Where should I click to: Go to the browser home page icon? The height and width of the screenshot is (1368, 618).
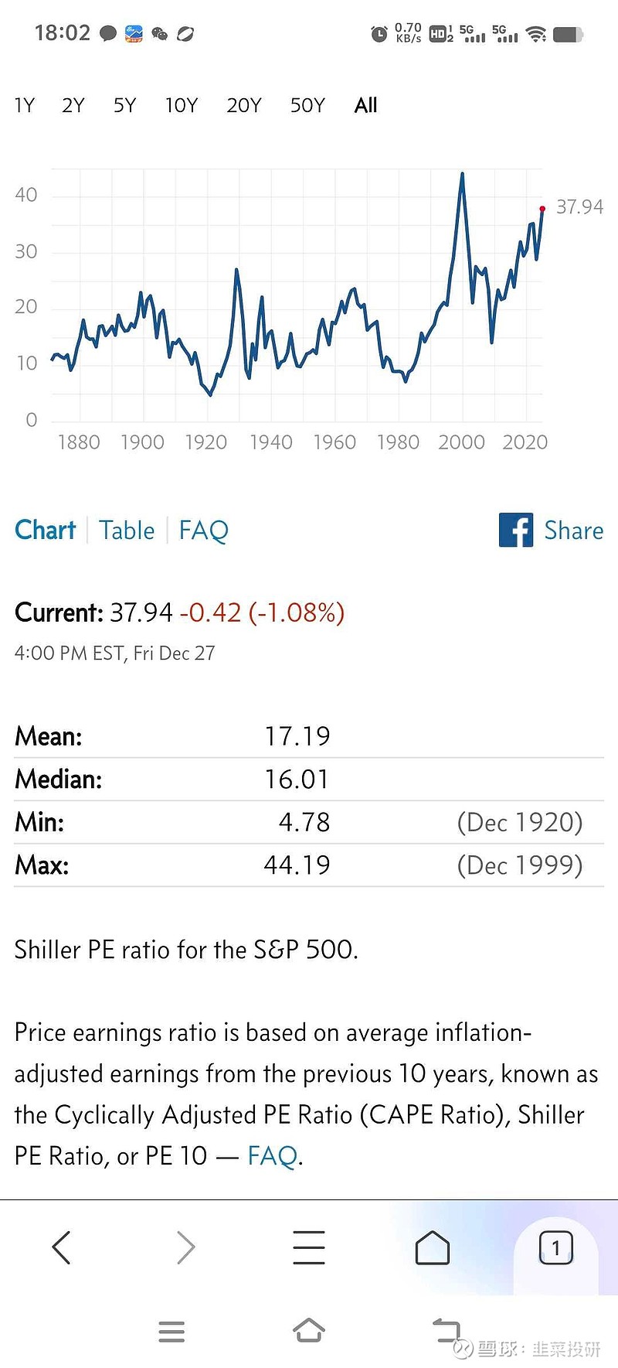click(x=433, y=1247)
